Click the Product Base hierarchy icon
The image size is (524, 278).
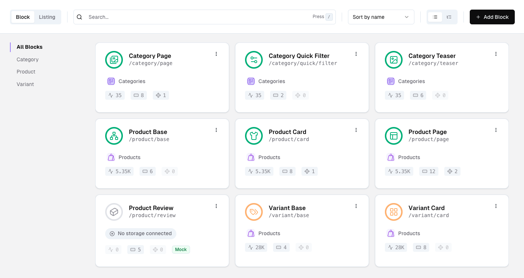(114, 136)
